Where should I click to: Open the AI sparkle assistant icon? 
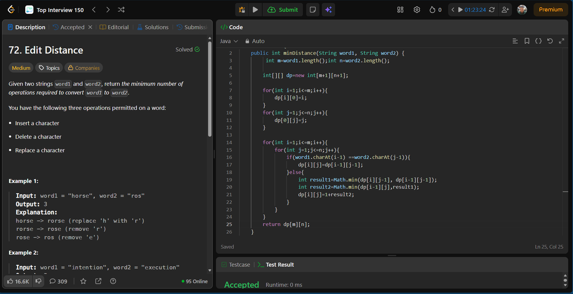pos(328,10)
